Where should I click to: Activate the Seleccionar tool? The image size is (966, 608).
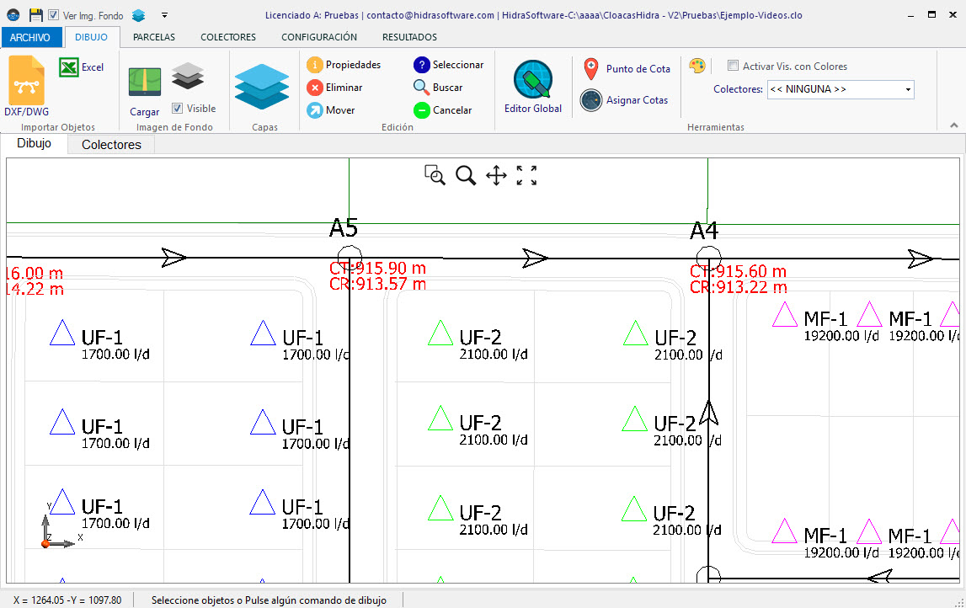(x=449, y=65)
